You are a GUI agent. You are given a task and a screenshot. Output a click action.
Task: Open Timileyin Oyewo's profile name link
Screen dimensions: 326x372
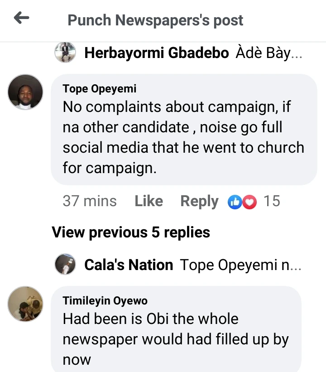pyautogui.click(x=105, y=300)
